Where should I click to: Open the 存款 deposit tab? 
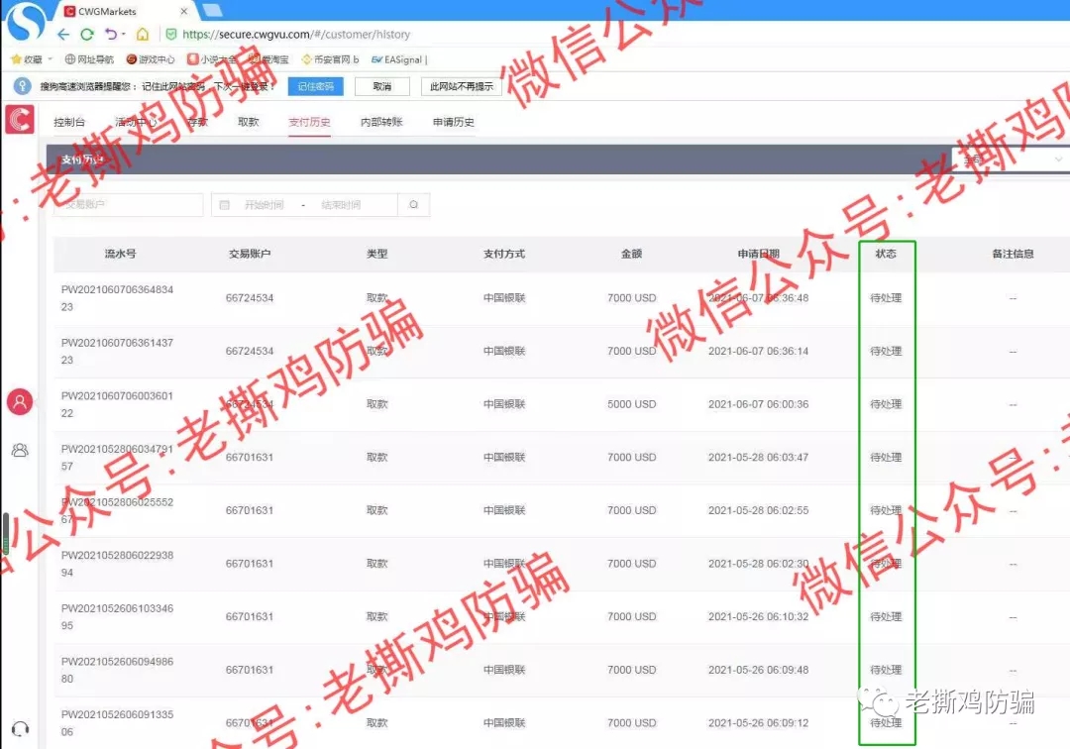coord(198,122)
